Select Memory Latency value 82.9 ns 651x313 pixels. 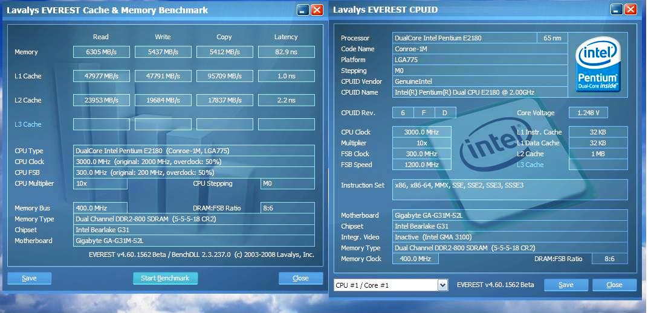(287, 52)
